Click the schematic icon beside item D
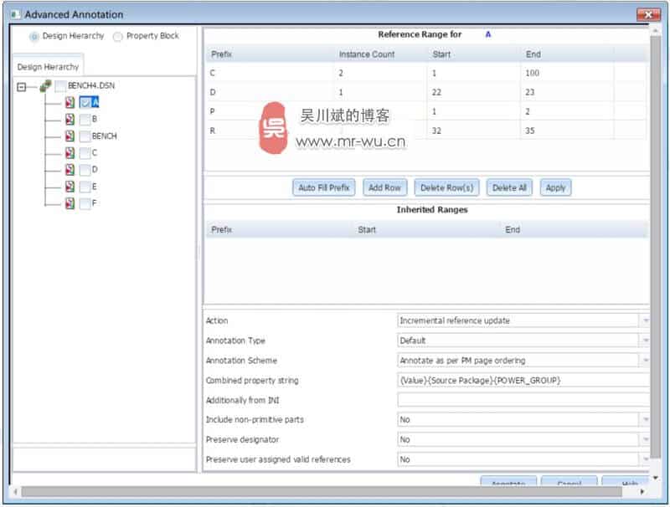 [x=70, y=170]
